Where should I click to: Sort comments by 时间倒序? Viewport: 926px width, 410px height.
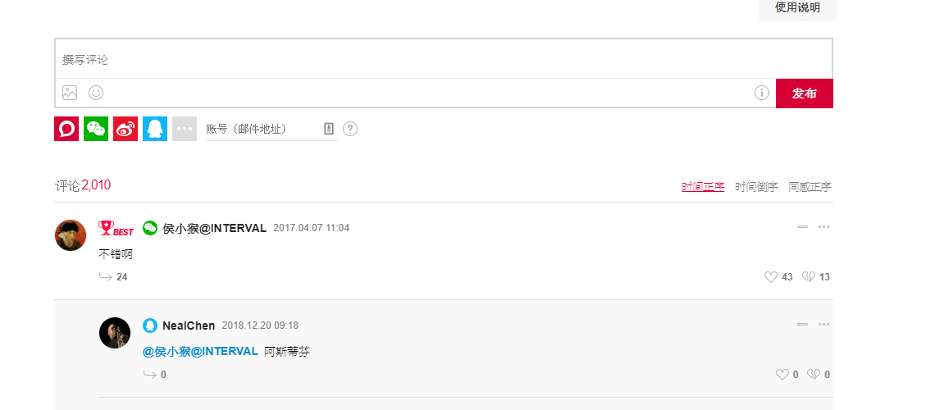coord(756,187)
